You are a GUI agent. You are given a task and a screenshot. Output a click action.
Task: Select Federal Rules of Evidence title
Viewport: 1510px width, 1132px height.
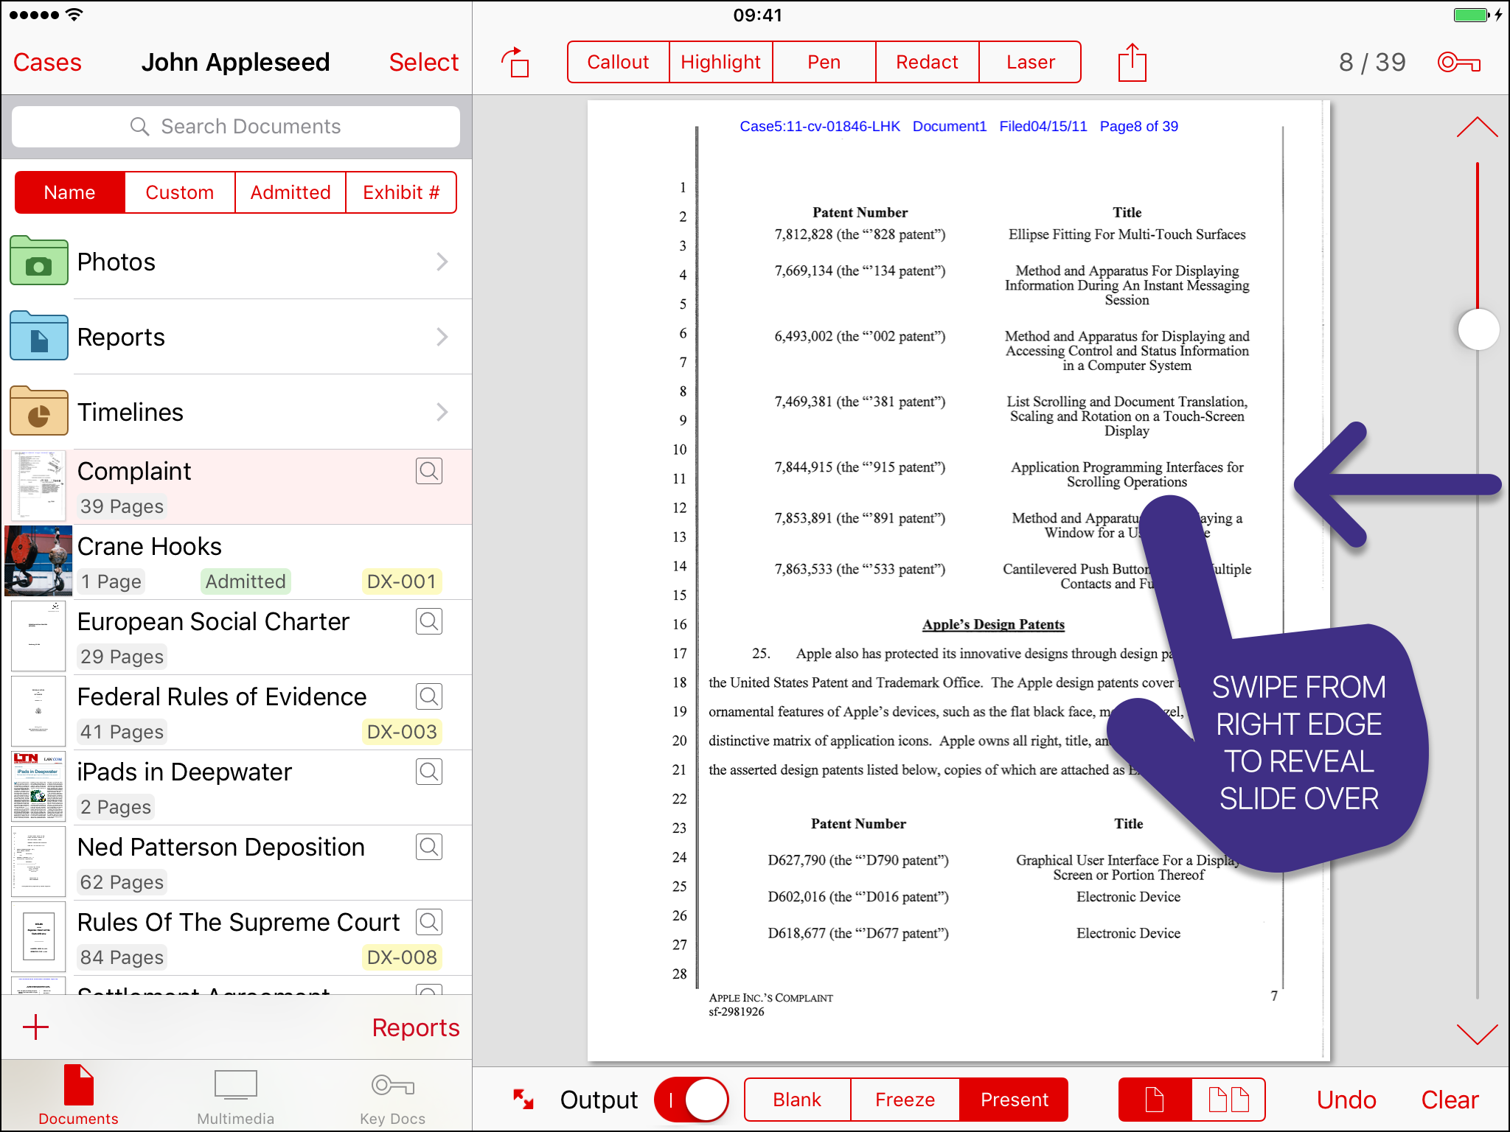pos(222,696)
